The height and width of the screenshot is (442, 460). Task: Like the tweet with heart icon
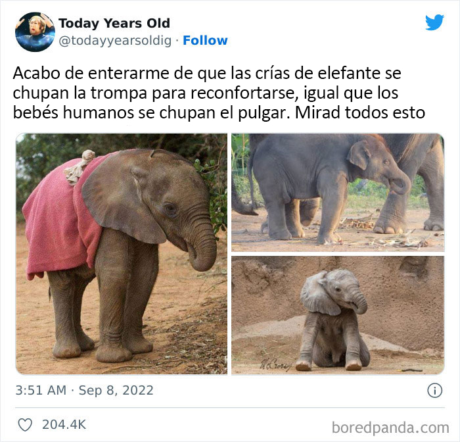click(25, 425)
